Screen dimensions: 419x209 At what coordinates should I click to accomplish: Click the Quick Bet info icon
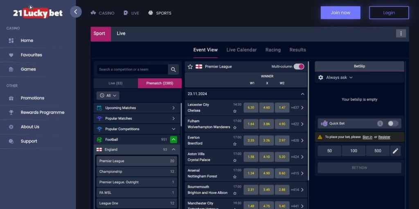click(x=380, y=123)
